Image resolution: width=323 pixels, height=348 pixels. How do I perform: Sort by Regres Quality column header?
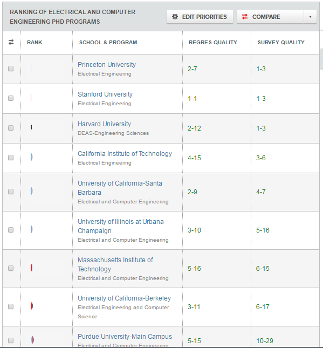[x=213, y=43]
